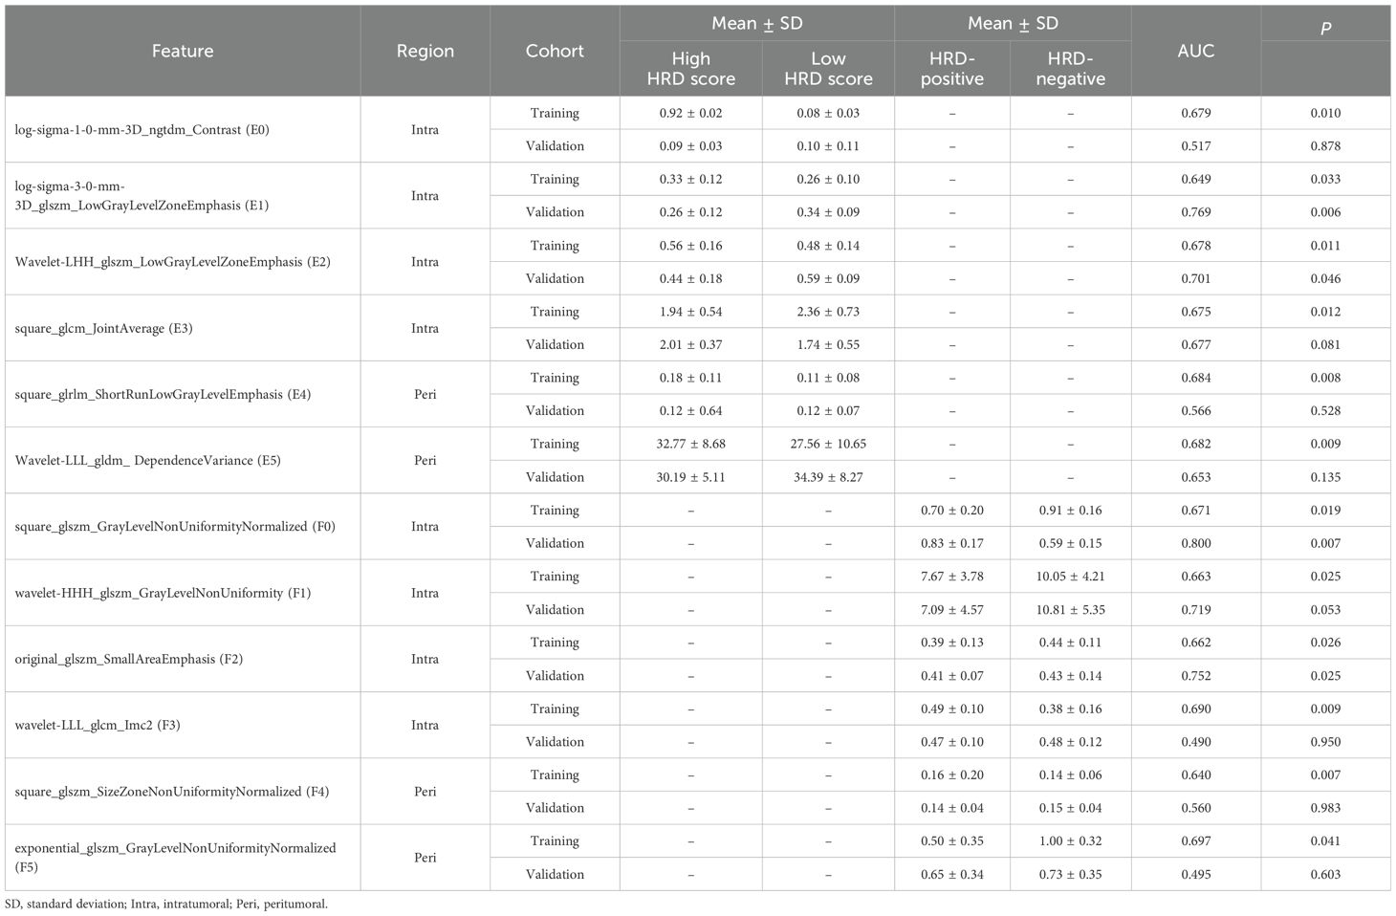Click the value 0.49 ± 0.10
Screen dimensions: 1396x916
(x=952, y=709)
